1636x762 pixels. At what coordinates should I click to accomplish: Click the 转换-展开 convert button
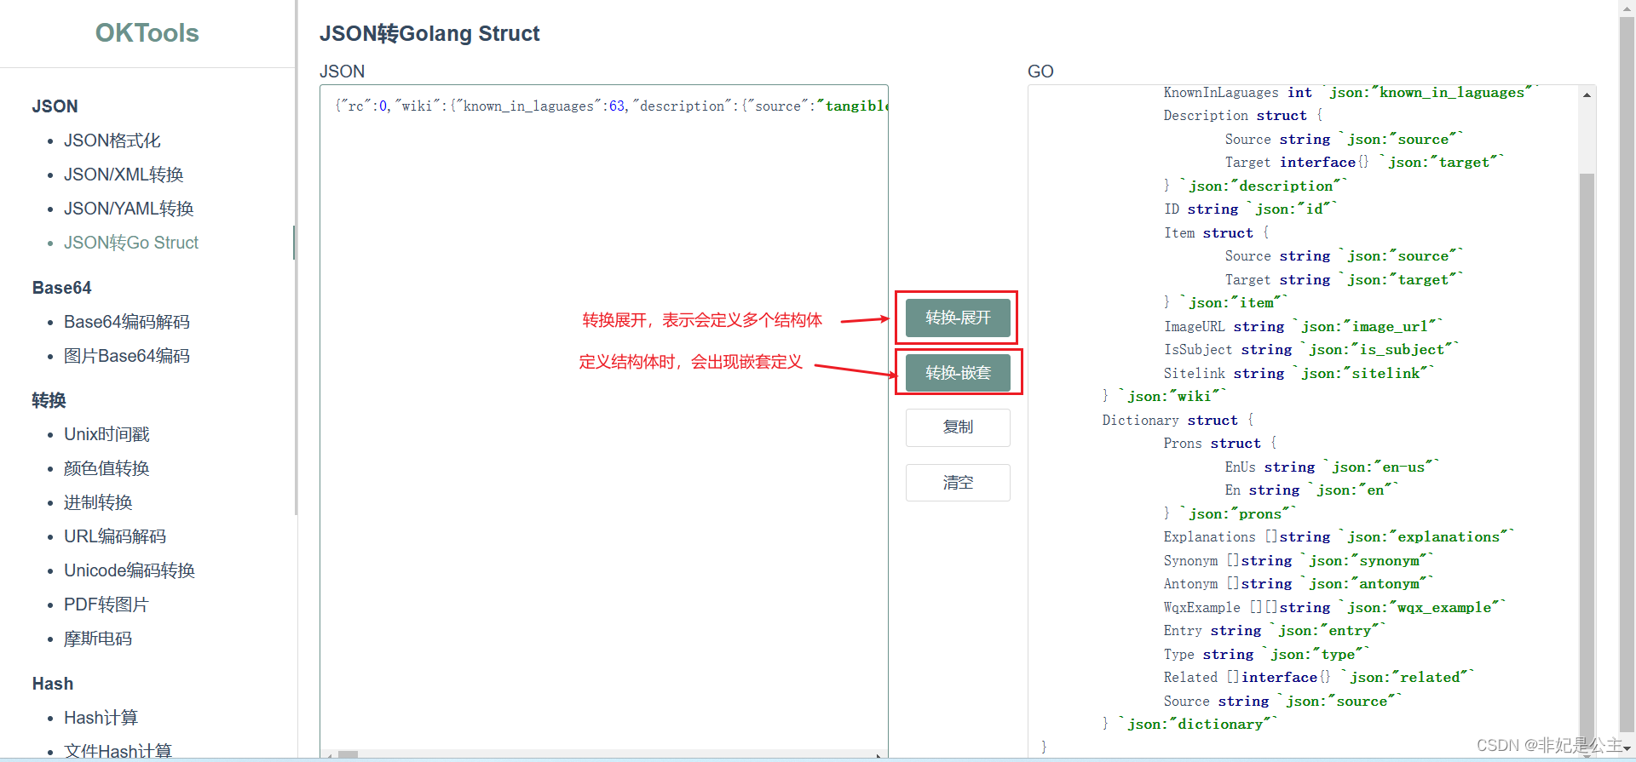coord(958,318)
